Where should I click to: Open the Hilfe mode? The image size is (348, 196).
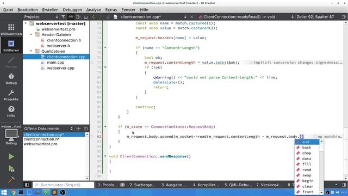(11, 112)
